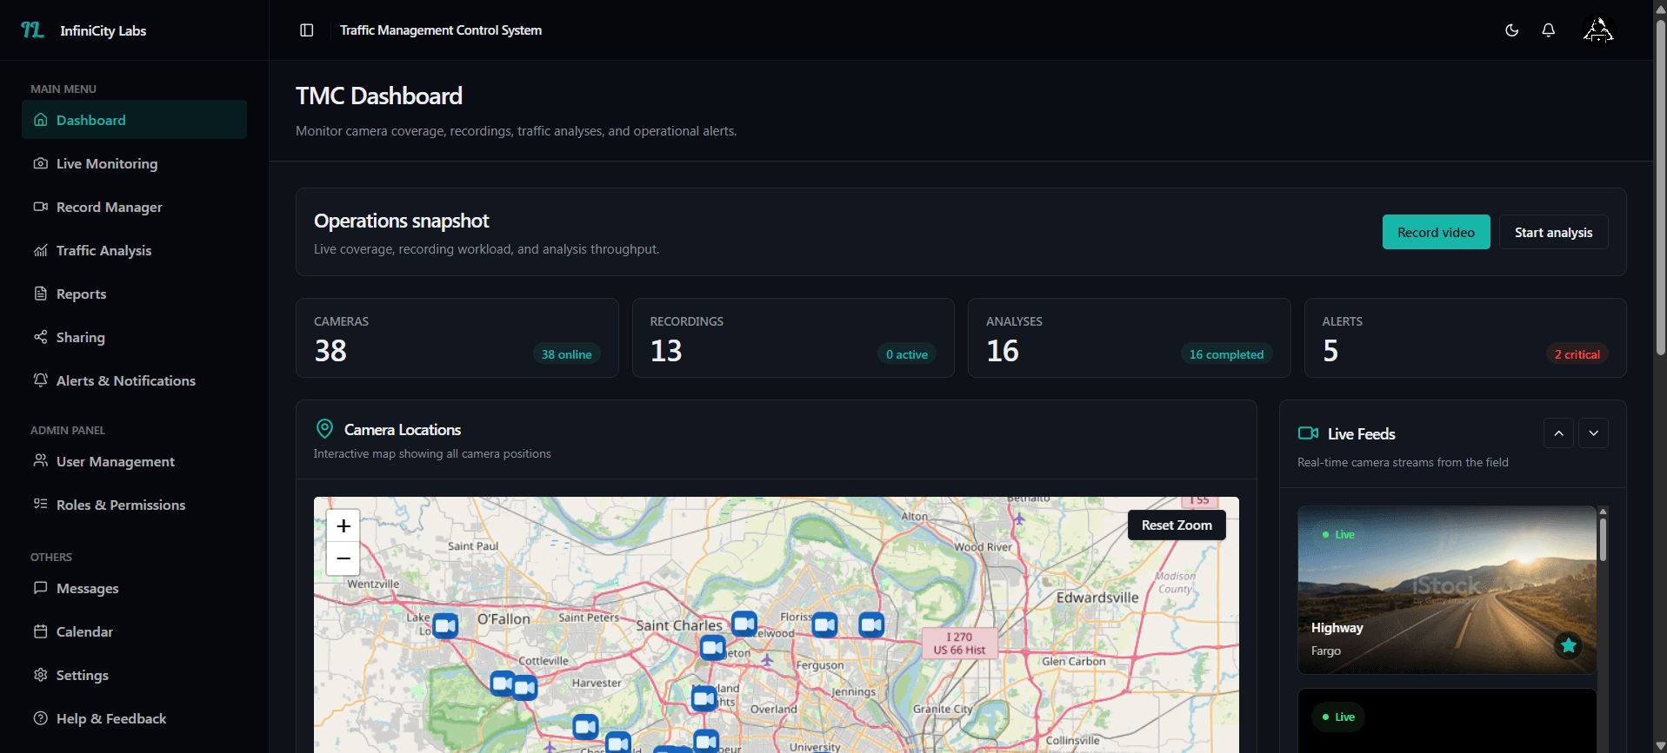Click the User Management people icon
This screenshot has width=1667, height=753.
pos(40,461)
